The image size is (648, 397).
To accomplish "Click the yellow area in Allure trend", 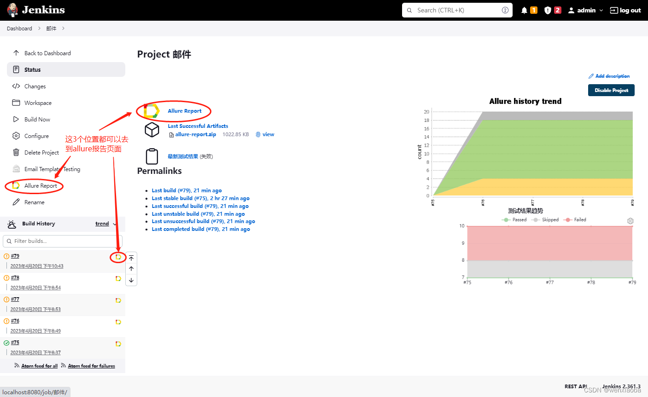I will coord(553,187).
